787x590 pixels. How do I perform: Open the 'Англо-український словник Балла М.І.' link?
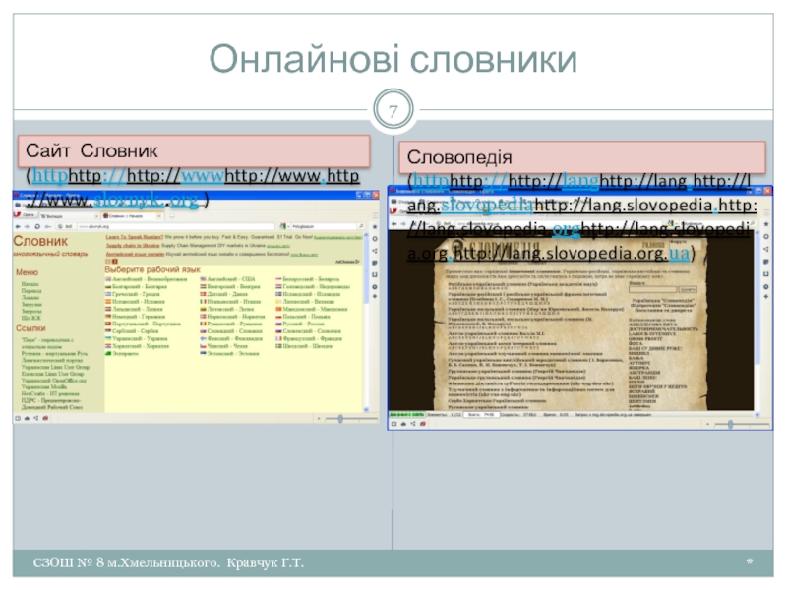click(496, 333)
